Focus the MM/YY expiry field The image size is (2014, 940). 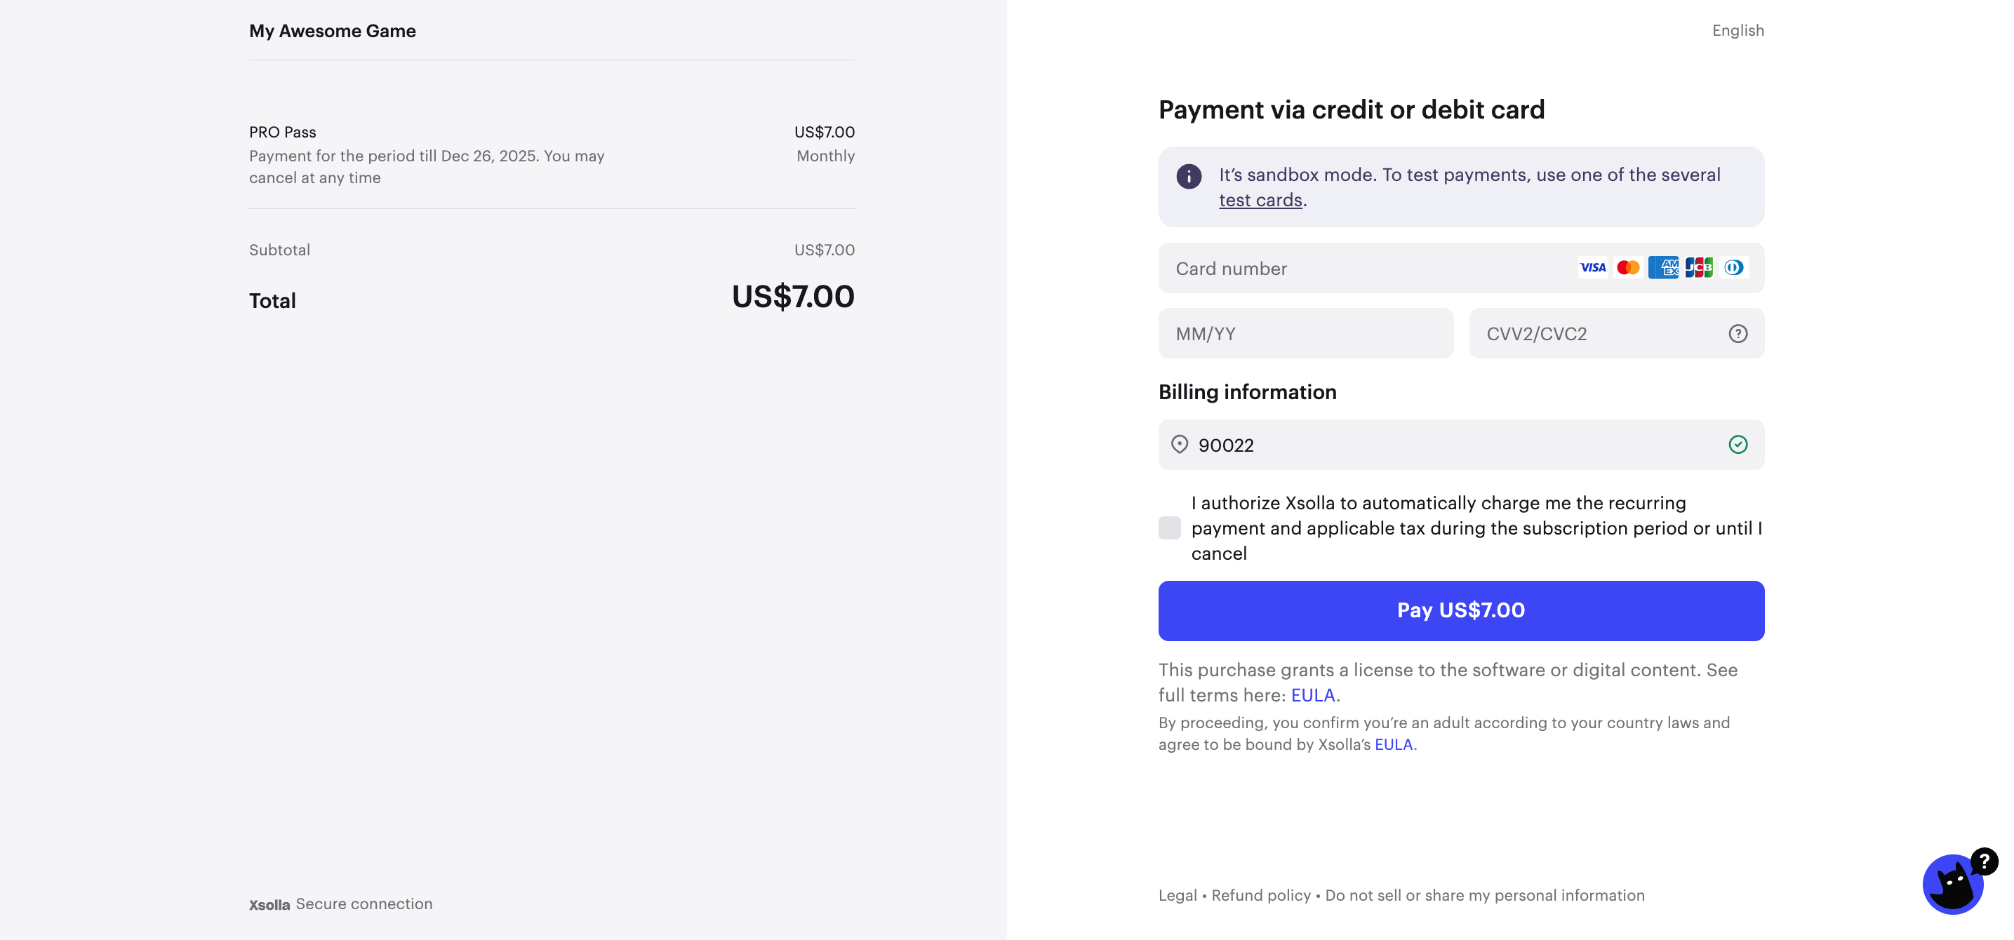coord(1306,335)
